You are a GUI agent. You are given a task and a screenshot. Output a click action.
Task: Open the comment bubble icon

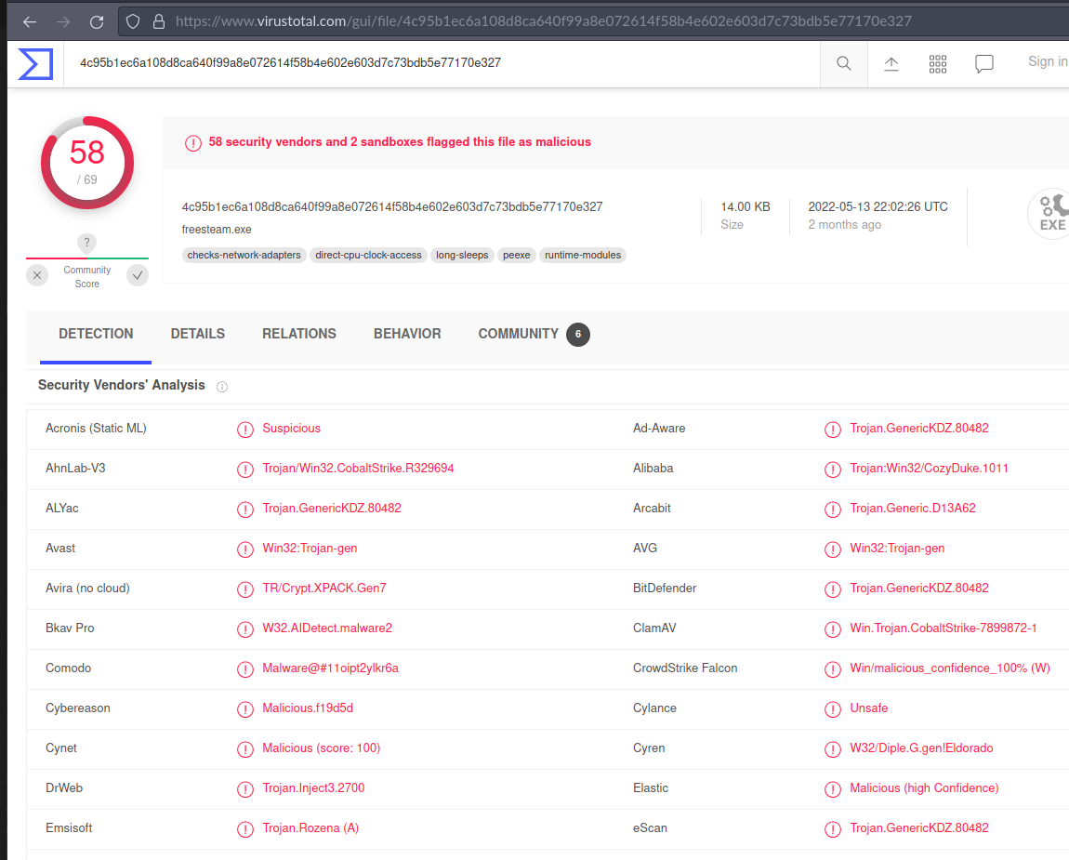[983, 64]
